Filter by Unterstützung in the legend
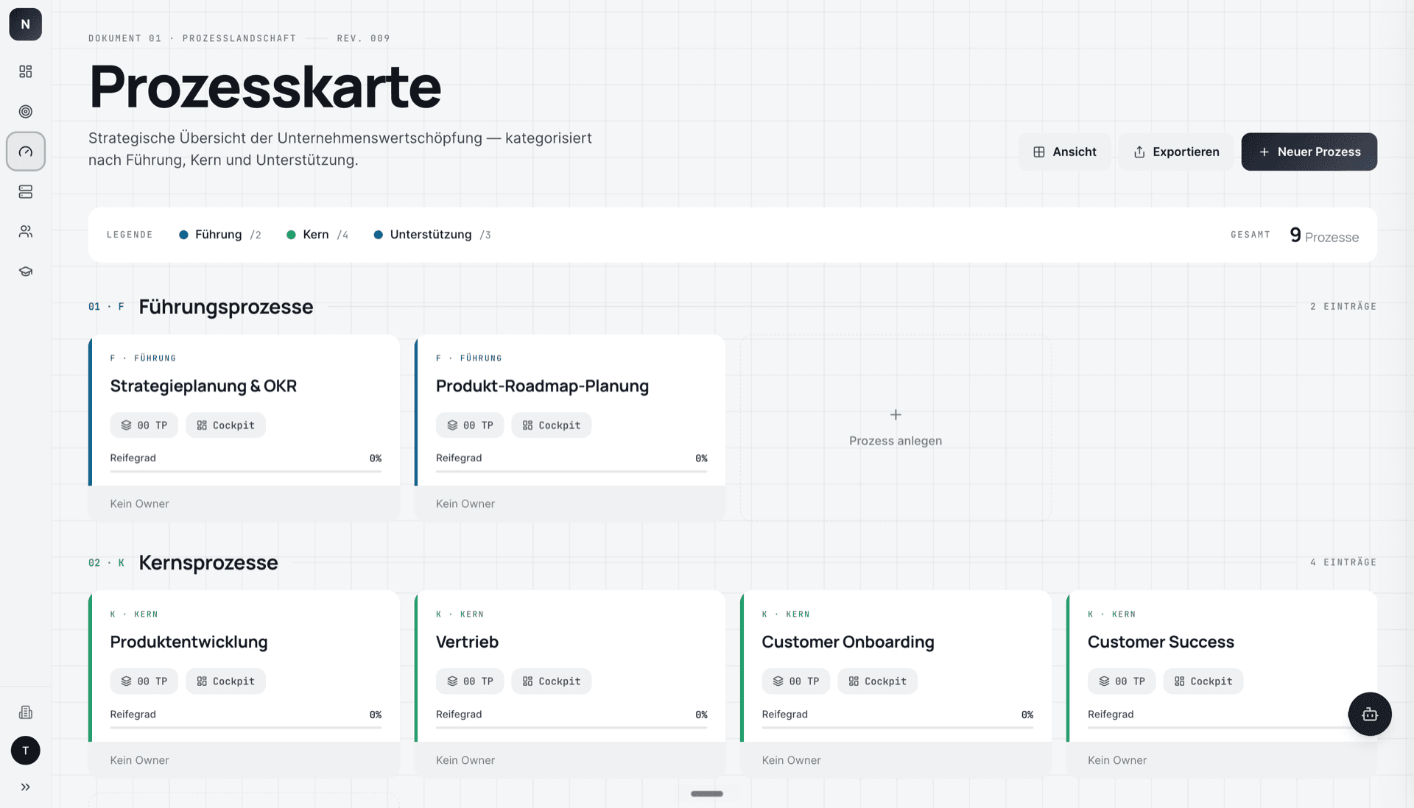This screenshot has height=808, width=1414. pos(432,235)
